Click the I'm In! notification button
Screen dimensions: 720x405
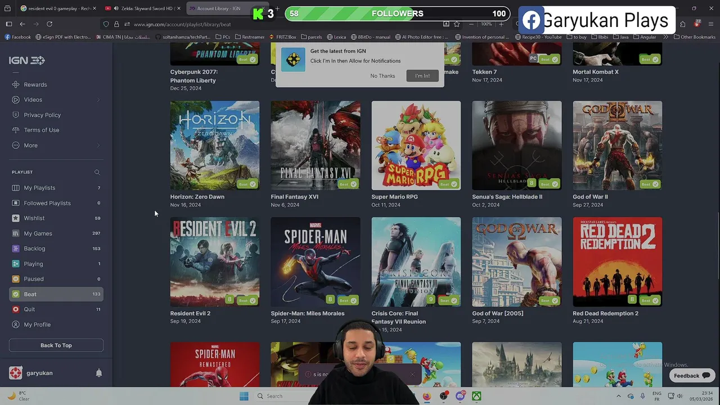point(422,76)
